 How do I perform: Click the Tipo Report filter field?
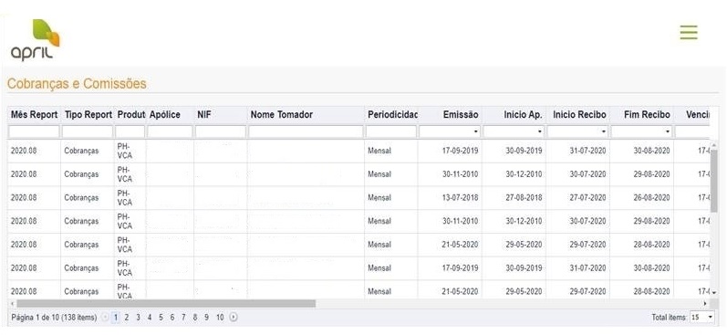88,132
